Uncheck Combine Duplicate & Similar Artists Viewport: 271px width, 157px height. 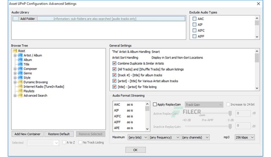point(114,63)
